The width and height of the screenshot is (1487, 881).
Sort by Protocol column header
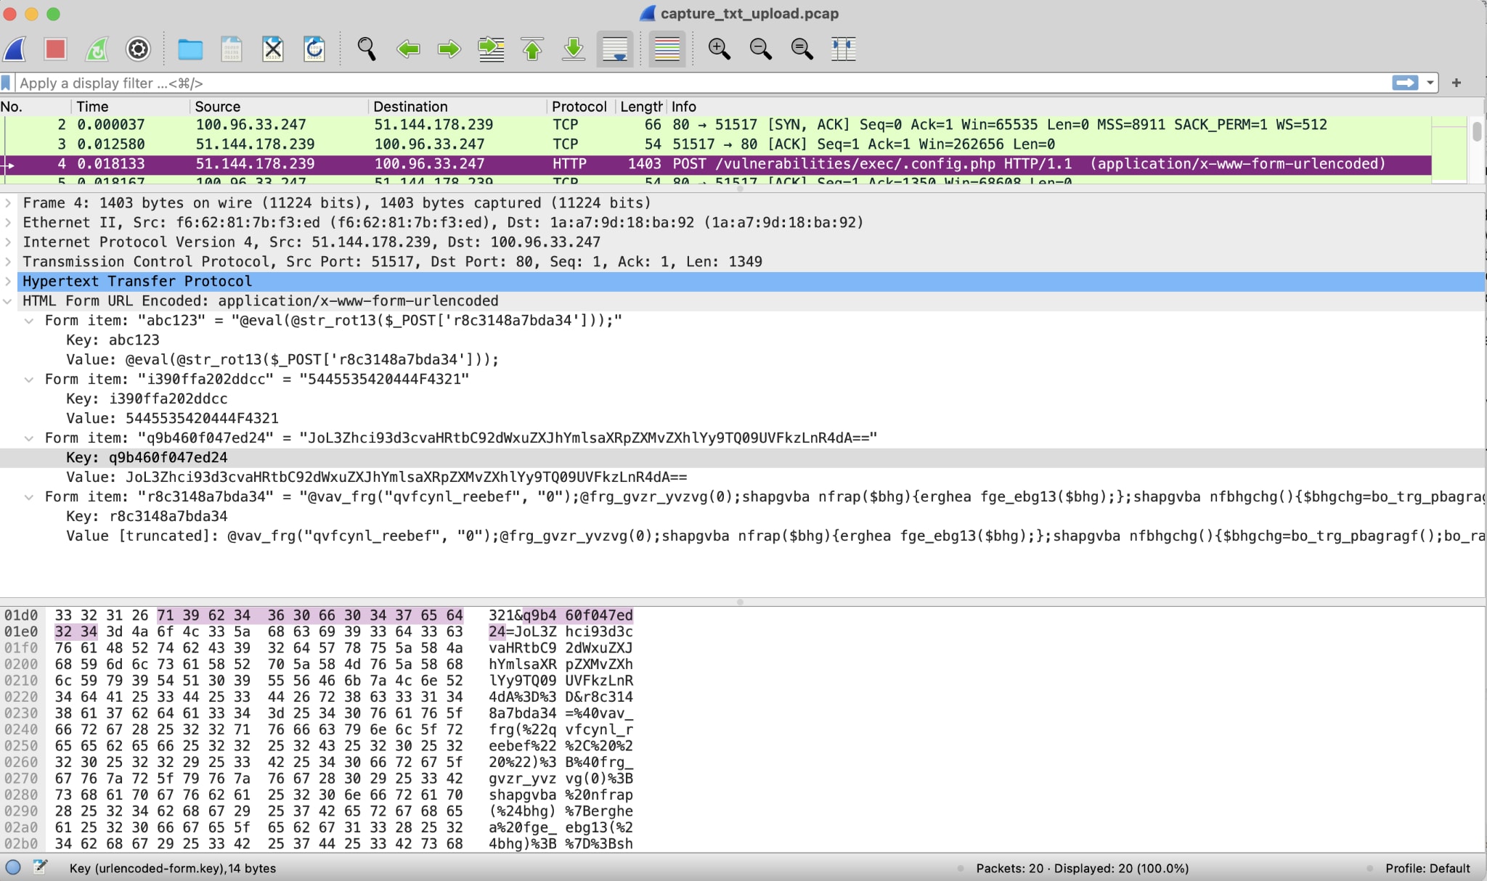(x=581, y=107)
